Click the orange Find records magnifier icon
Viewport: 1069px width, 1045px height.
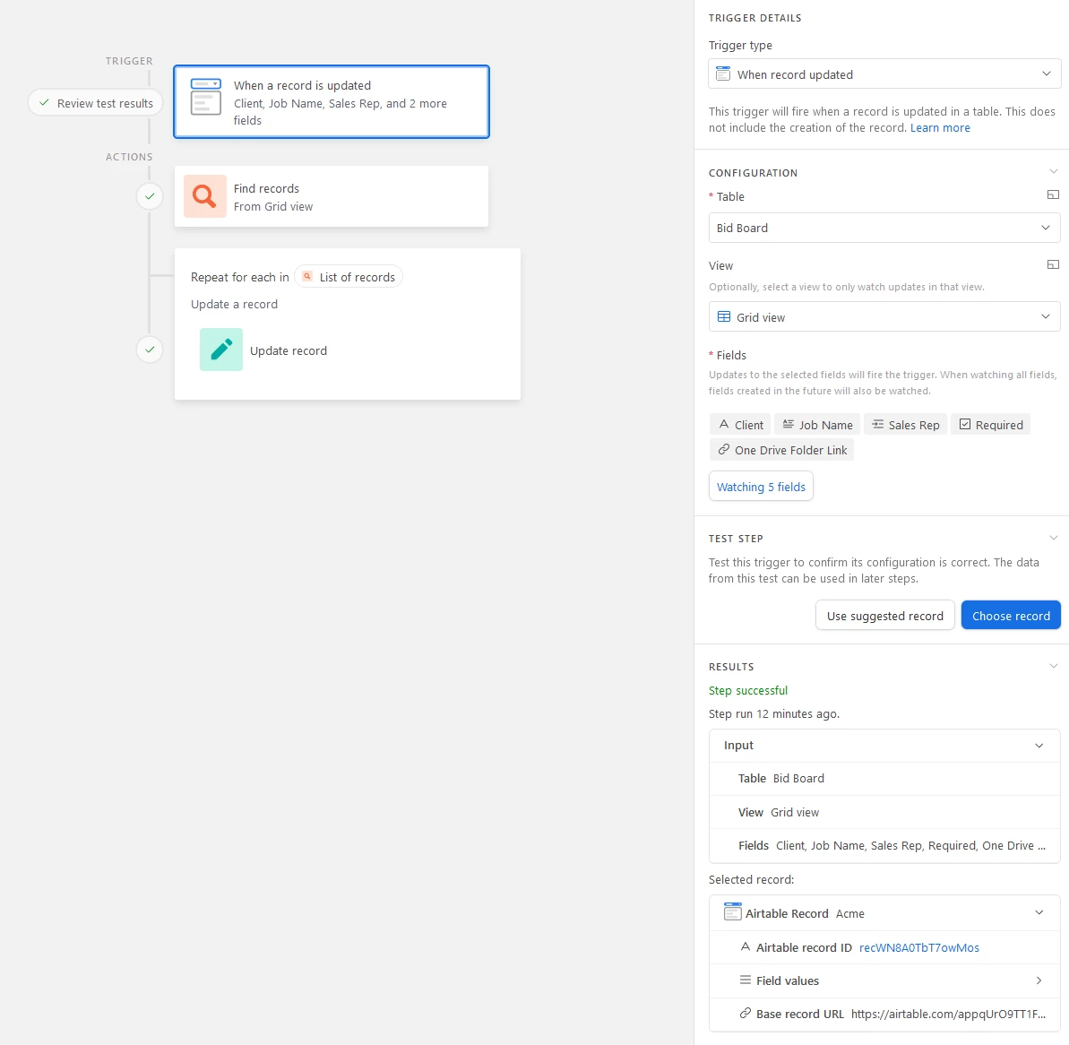tap(204, 196)
